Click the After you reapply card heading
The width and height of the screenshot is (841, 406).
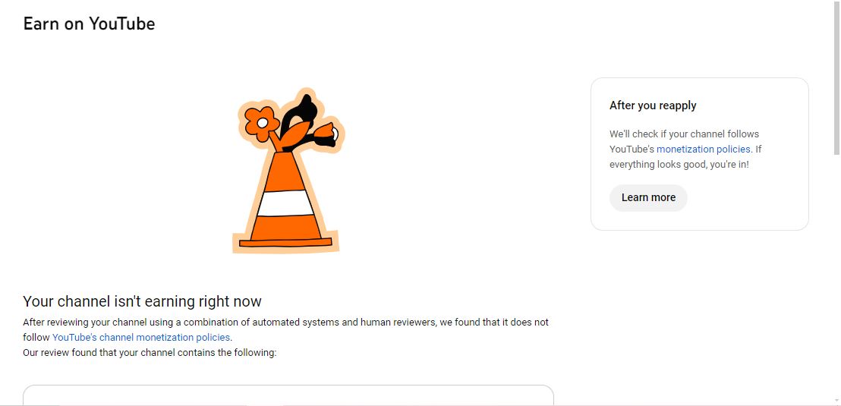653,105
